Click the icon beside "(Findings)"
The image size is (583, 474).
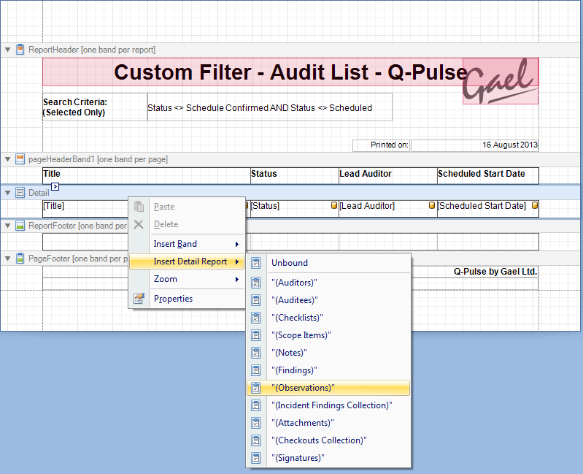pyautogui.click(x=256, y=370)
